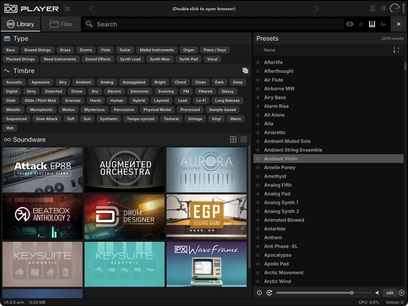Switch to the Files tab
Image resolution: width=408 pixels, height=306 pixels.
pyautogui.click(x=61, y=24)
